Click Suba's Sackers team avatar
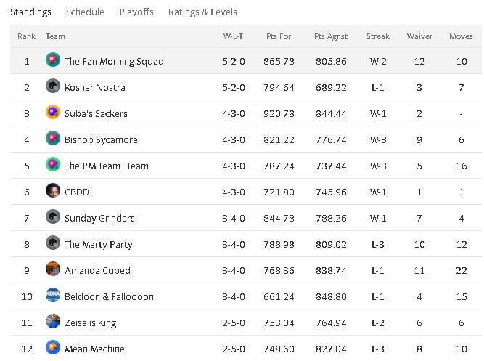This screenshot has height=361, width=484. click(x=53, y=113)
